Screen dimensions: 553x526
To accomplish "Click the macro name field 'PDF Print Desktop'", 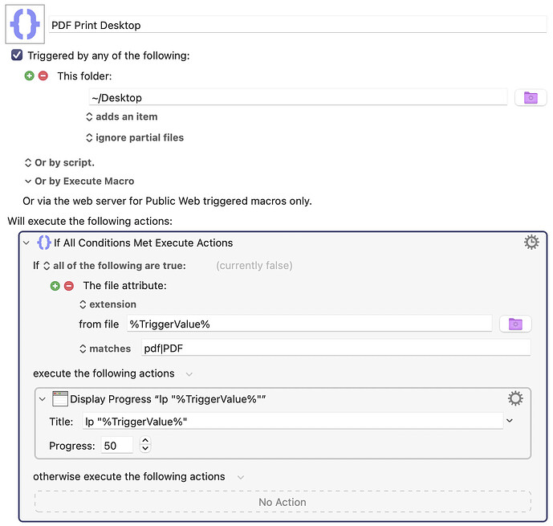I will (297, 25).
